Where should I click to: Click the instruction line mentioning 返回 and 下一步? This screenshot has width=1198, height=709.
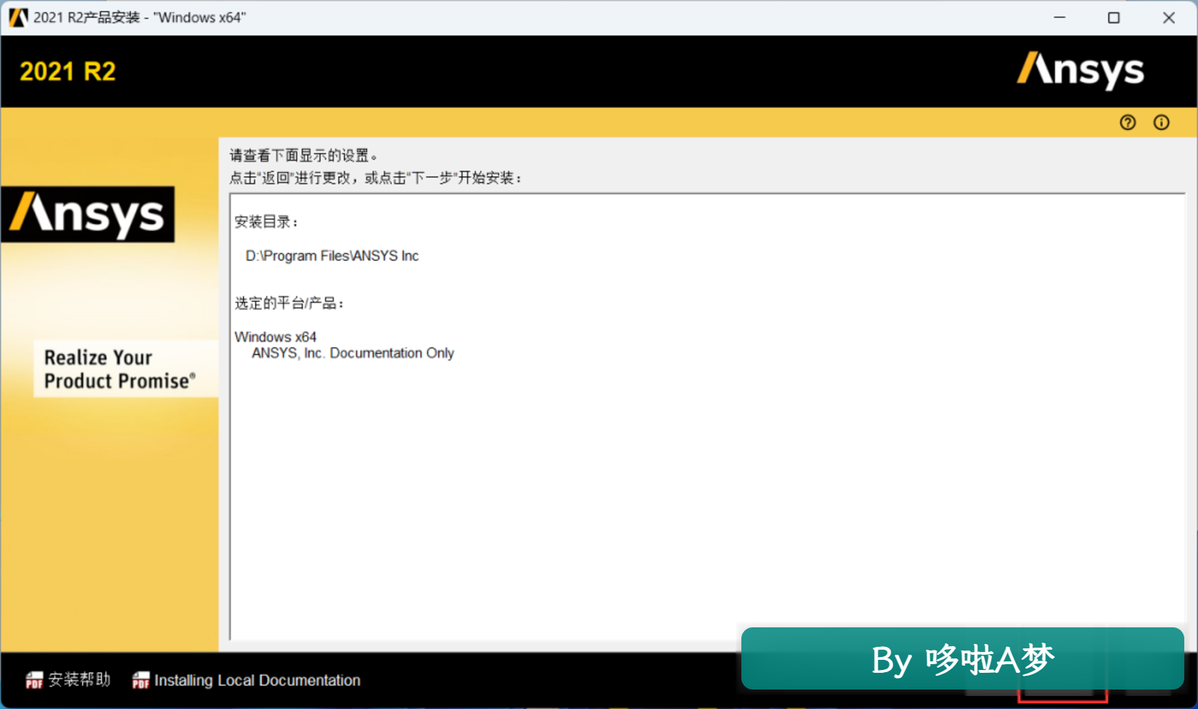(x=376, y=178)
